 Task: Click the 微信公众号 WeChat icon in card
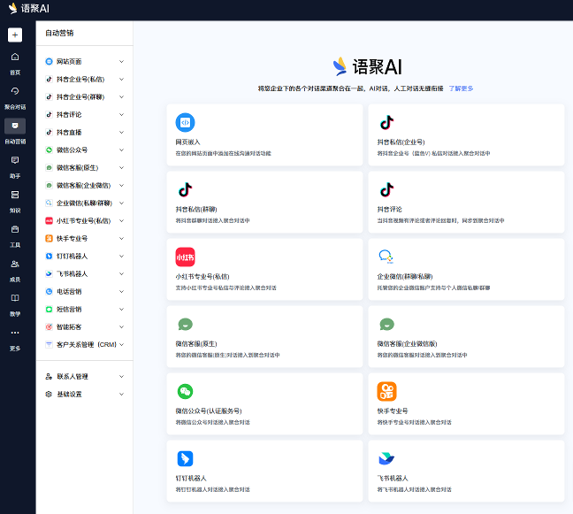click(x=186, y=392)
